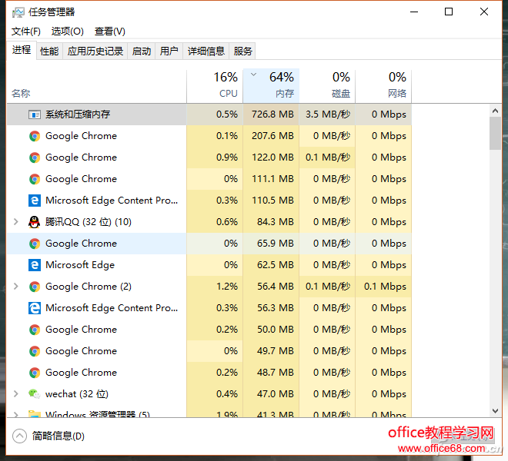Open the 选项(O) menu
The width and height of the screenshot is (508, 461).
click(68, 32)
